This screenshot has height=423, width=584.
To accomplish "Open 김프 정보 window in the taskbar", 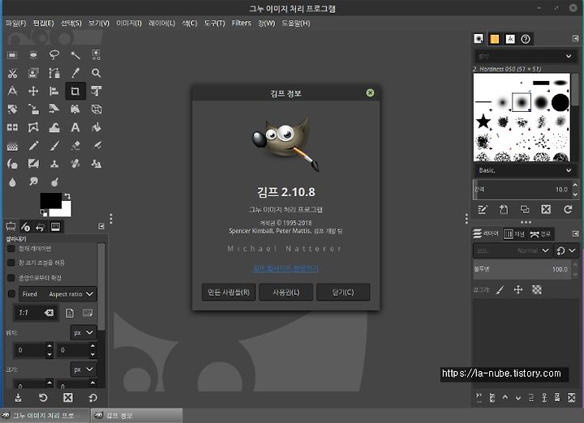I will [x=136, y=415].
